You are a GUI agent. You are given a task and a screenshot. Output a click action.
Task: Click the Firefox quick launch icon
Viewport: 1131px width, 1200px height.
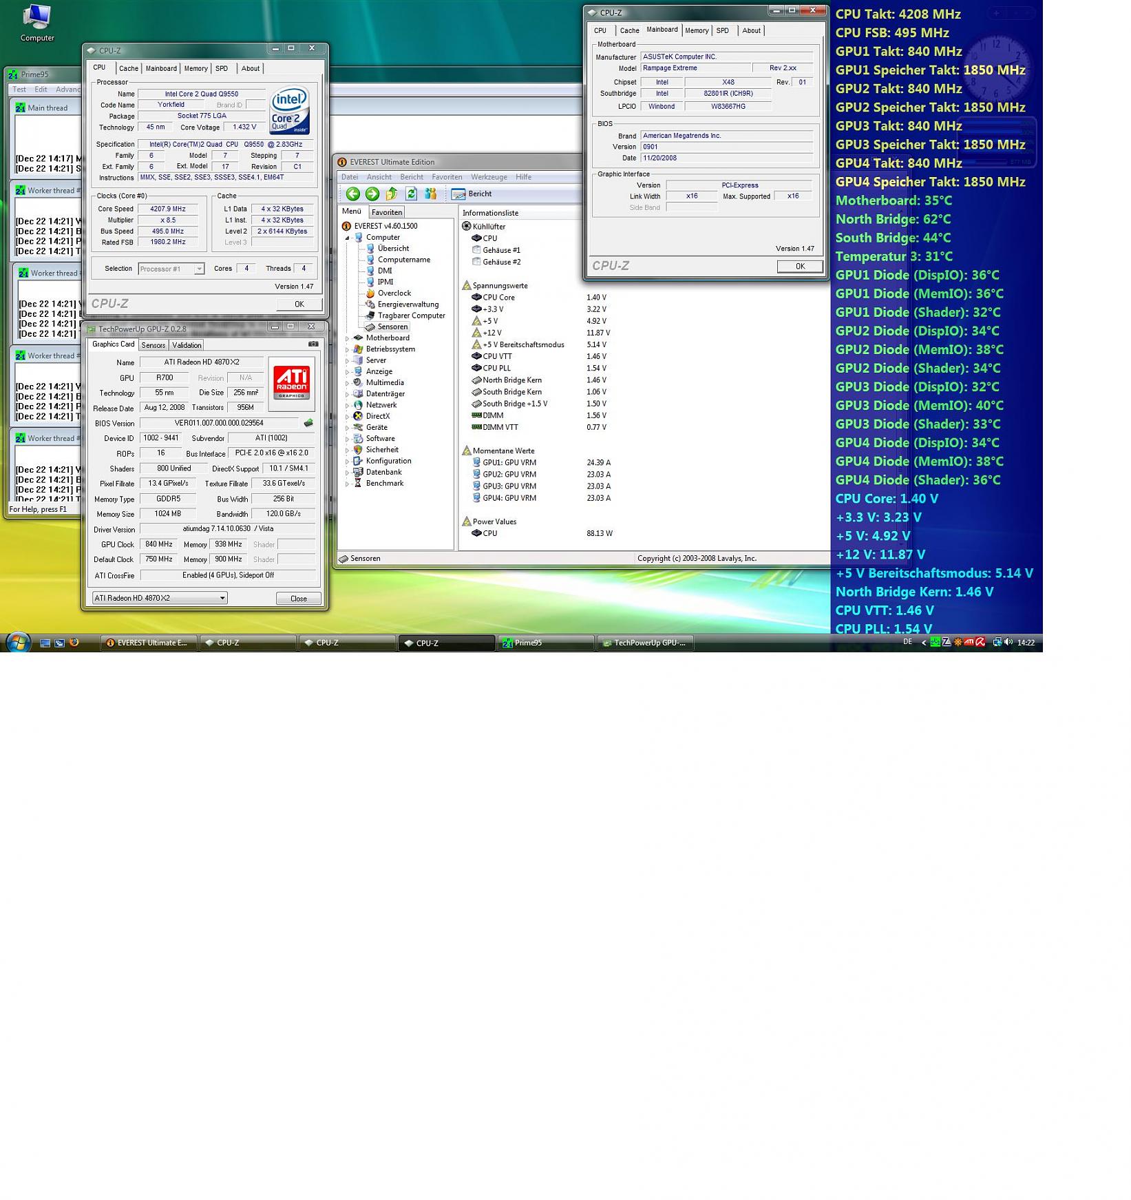pos(74,643)
